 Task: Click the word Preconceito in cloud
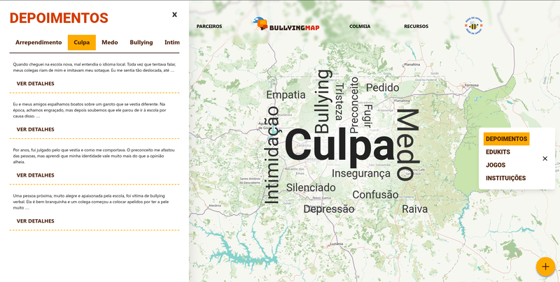tap(354, 105)
